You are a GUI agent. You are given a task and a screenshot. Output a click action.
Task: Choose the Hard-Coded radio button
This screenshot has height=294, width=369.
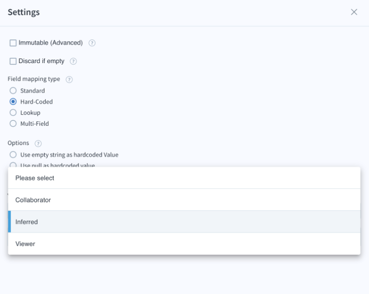[x=13, y=101]
